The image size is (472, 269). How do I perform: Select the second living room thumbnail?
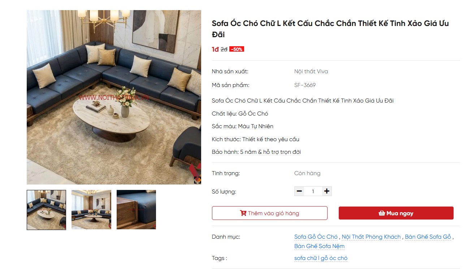[x=91, y=210]
